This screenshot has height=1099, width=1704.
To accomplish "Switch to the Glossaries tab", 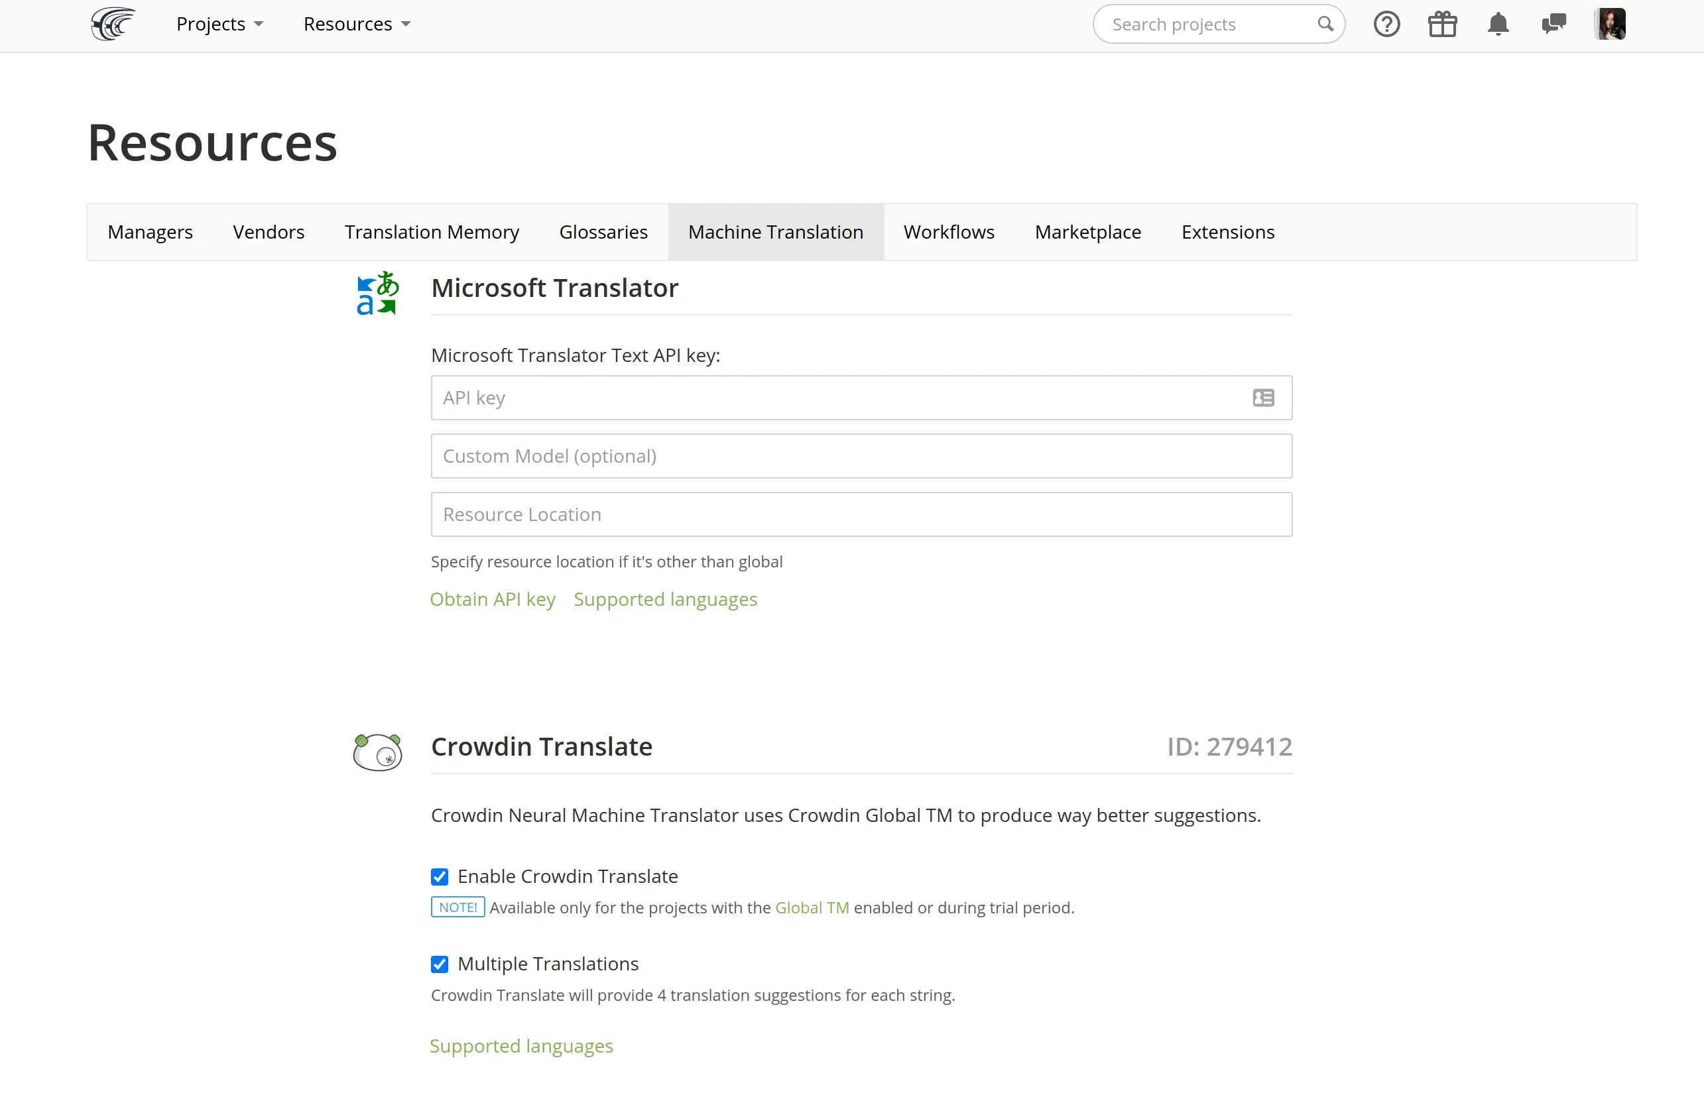I will pyautogui.click(x=602, y=232).
